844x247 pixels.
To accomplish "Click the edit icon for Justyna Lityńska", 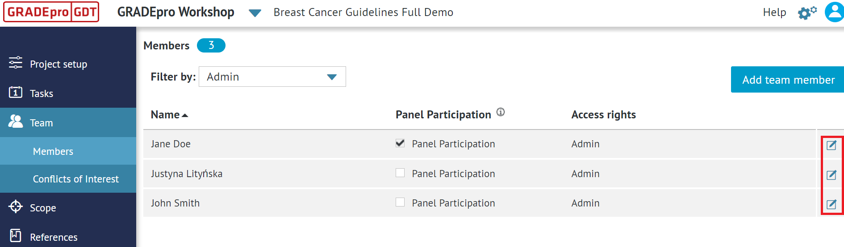I will (x=831, y=175).
